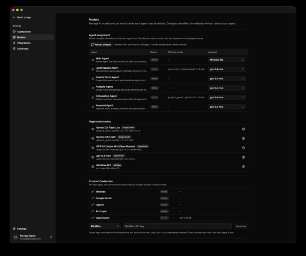The width and height of the screenshot is (306, 256).
Task: Click the Onboarding Agent robot icon
Action: 93,97
